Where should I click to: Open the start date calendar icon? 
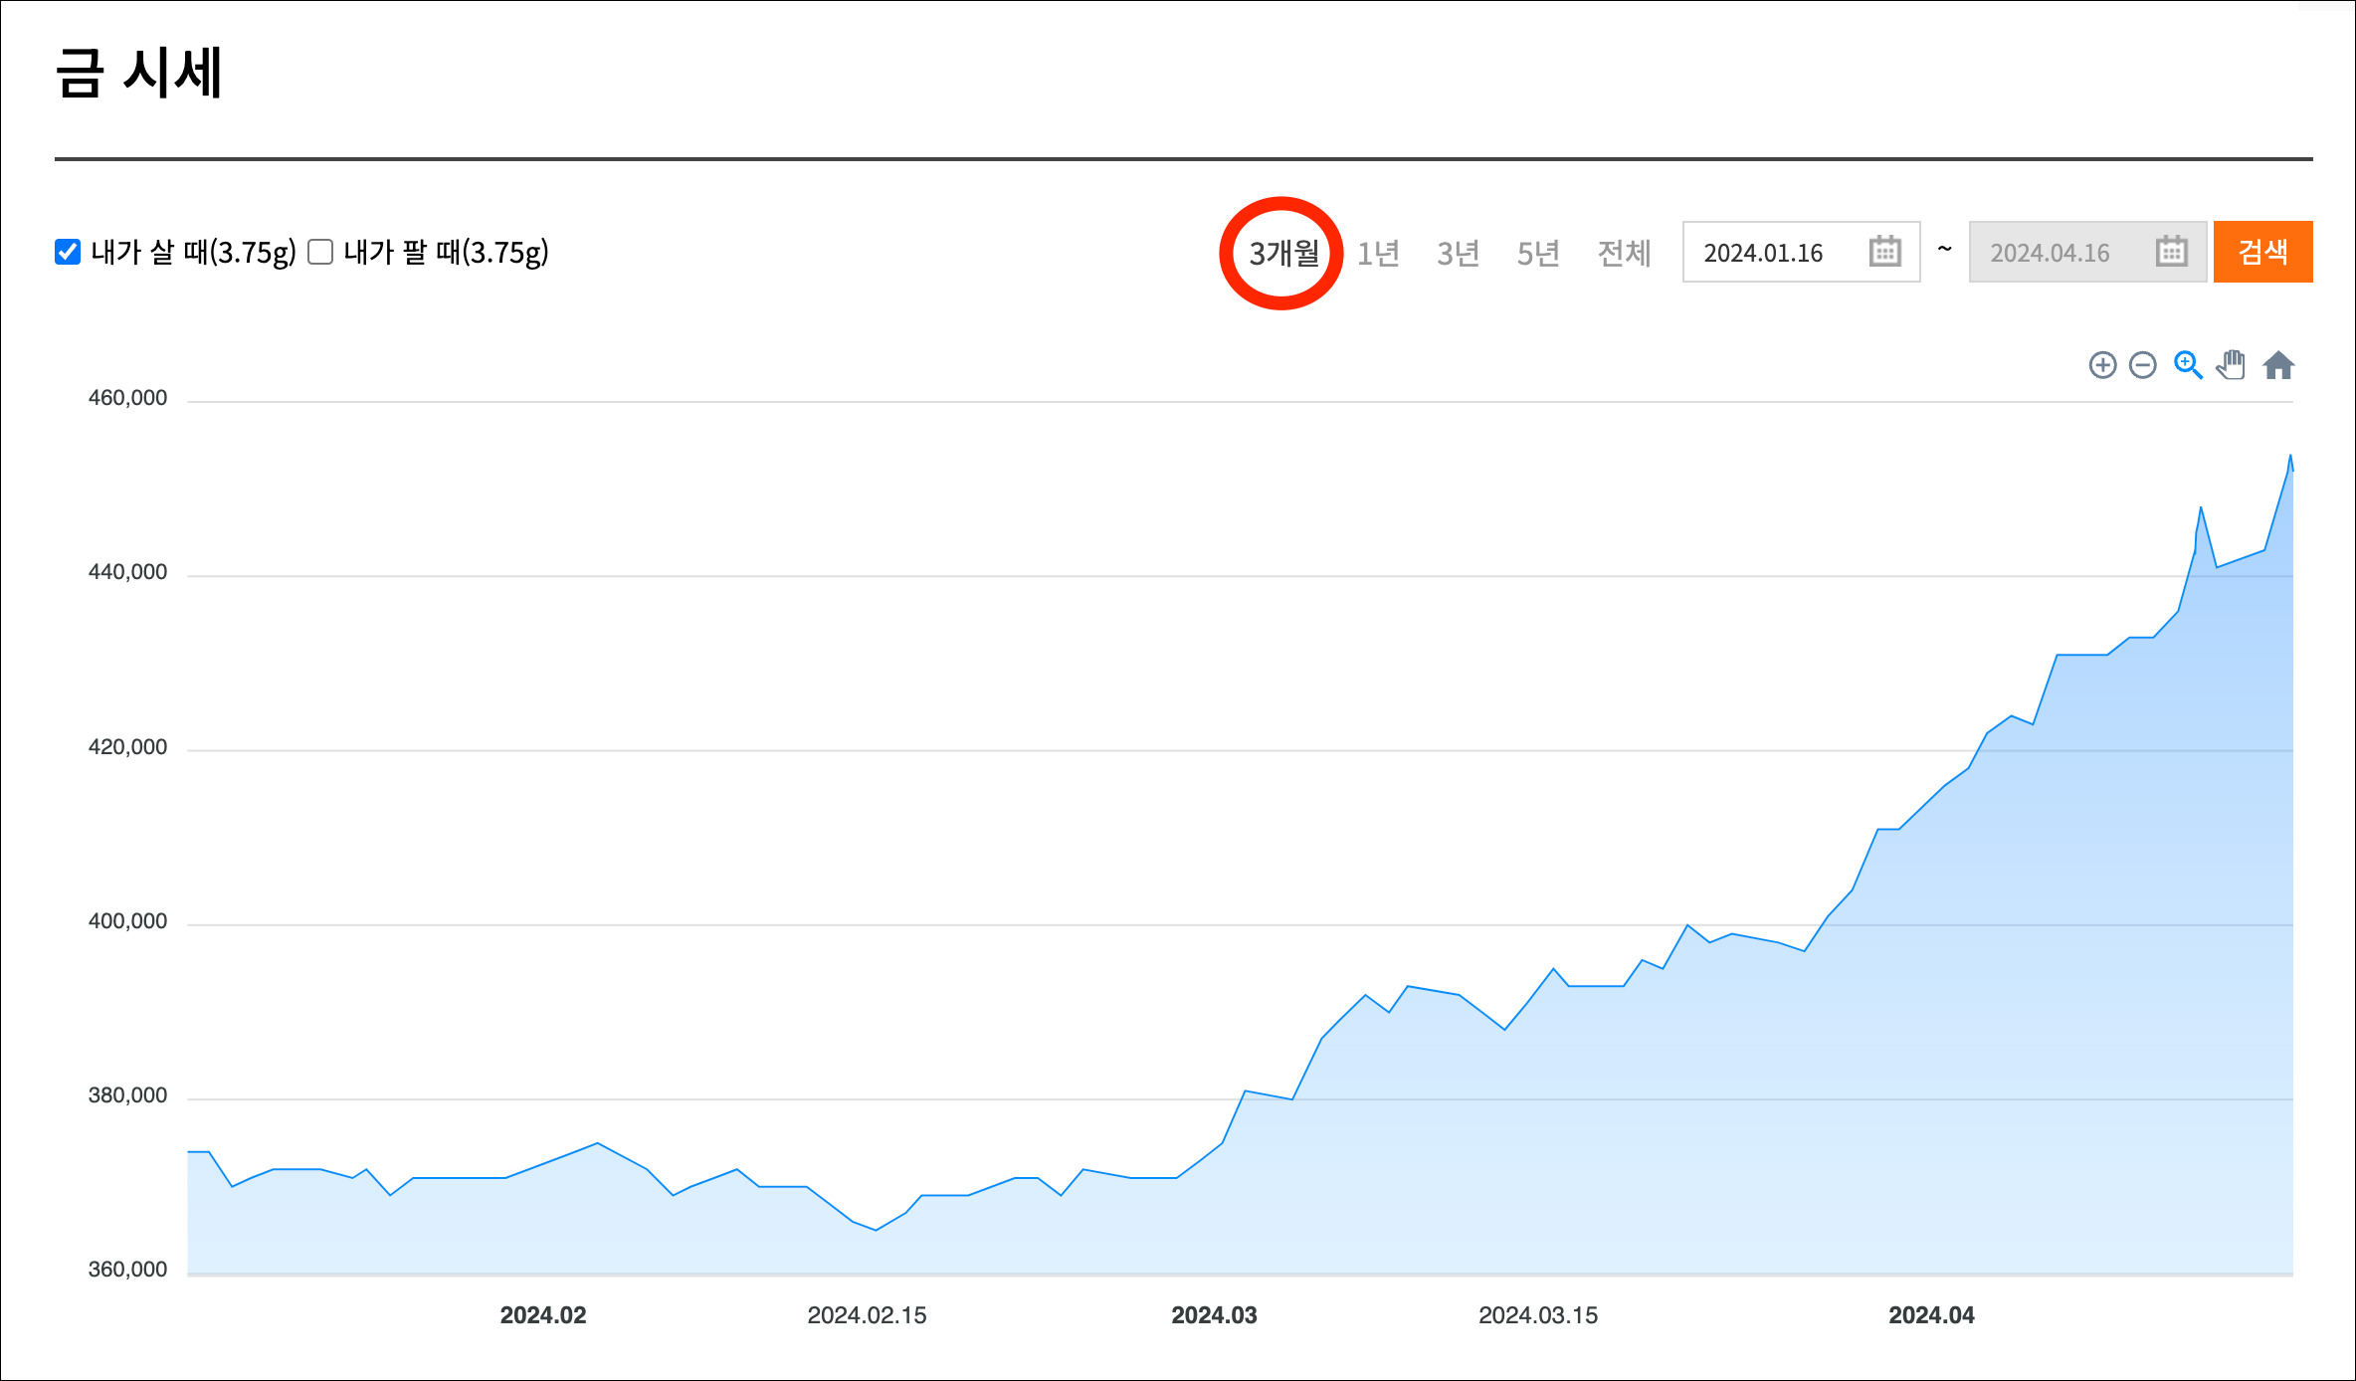click(x=1884, y=252)
